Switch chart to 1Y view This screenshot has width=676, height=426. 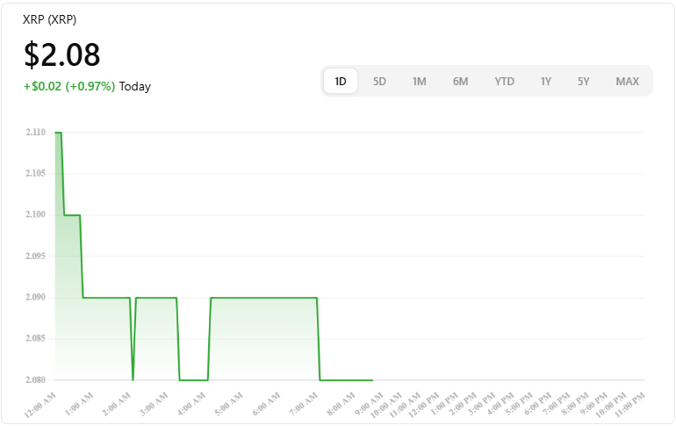546,81
